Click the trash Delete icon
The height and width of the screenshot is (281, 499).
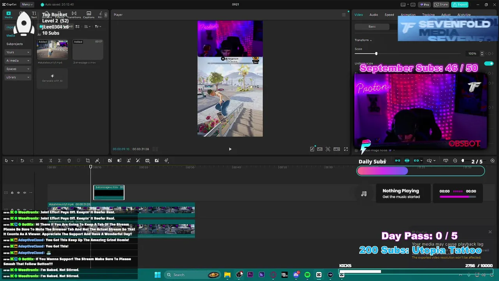[69, 161]
